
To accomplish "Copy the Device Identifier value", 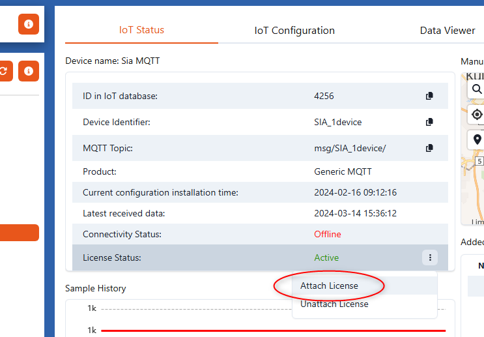I will coord(429,122).
